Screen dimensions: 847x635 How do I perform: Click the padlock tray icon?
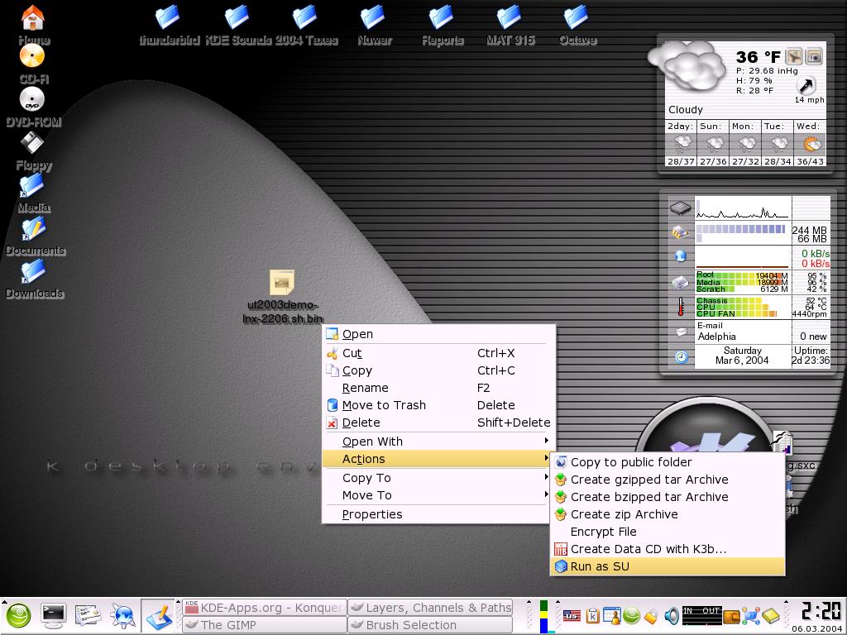click(652, 616)
